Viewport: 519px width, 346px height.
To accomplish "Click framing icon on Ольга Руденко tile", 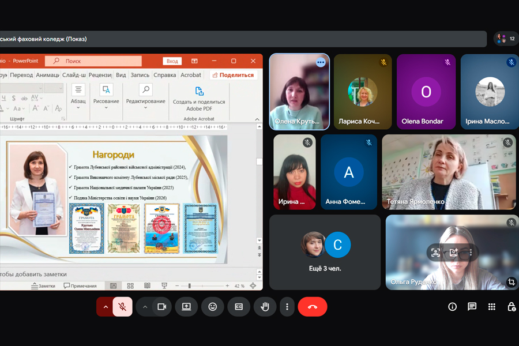I will coord(435,253).
